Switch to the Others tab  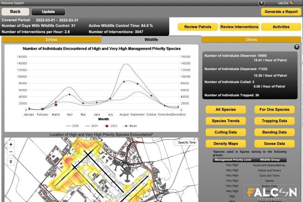pos(251,39)
